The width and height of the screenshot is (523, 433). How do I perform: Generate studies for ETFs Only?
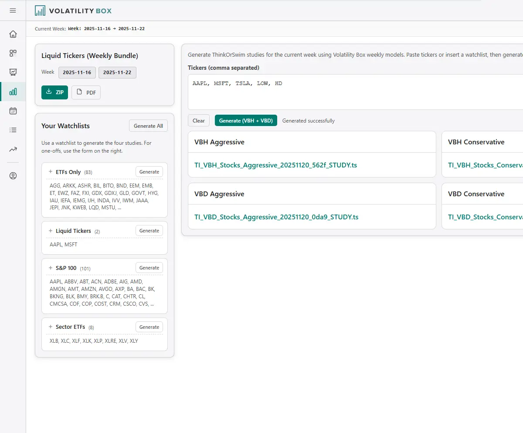point(149,172)
